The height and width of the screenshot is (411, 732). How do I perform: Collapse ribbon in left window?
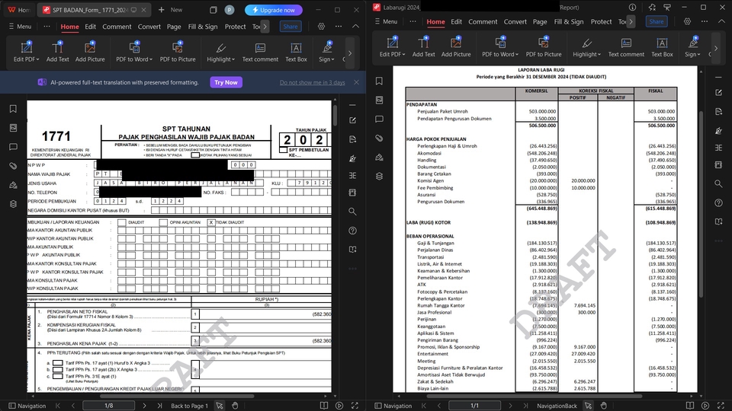pyautogui.click(x=355, y=27)
